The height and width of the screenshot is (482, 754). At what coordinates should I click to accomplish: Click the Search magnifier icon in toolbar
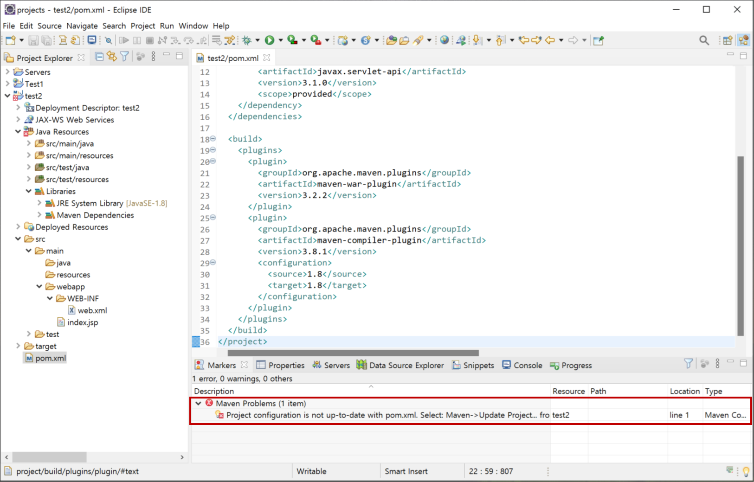pyautogui.click(x=704, y=40)
